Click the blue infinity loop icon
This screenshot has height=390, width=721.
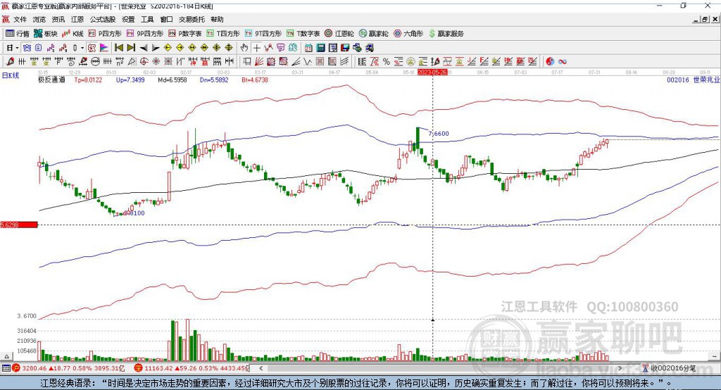pos(563,62)
